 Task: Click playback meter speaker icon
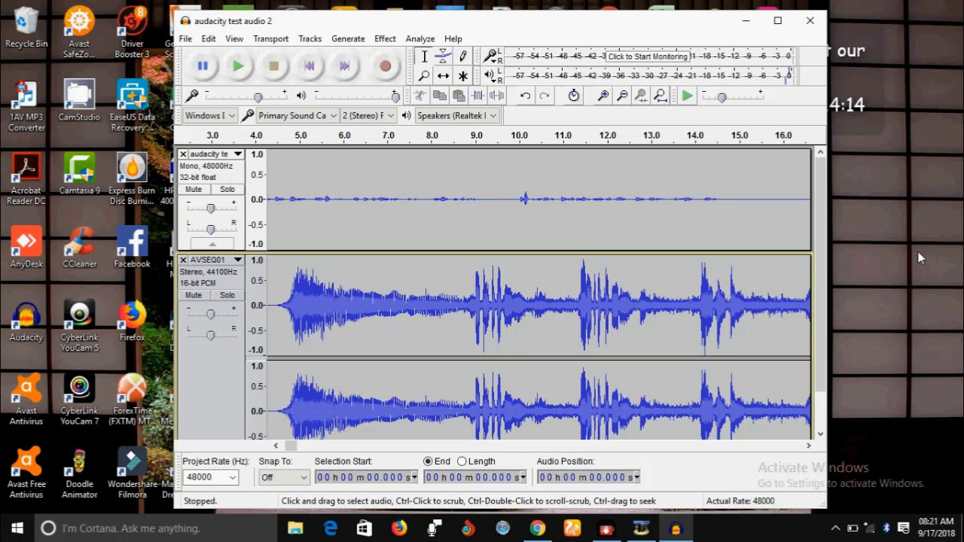490,75
